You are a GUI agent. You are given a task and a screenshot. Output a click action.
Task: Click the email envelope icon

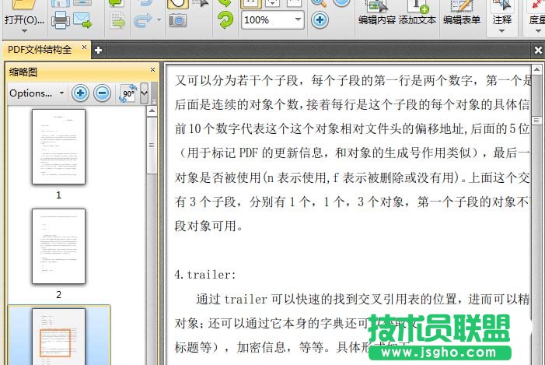(x=82, y=19)
